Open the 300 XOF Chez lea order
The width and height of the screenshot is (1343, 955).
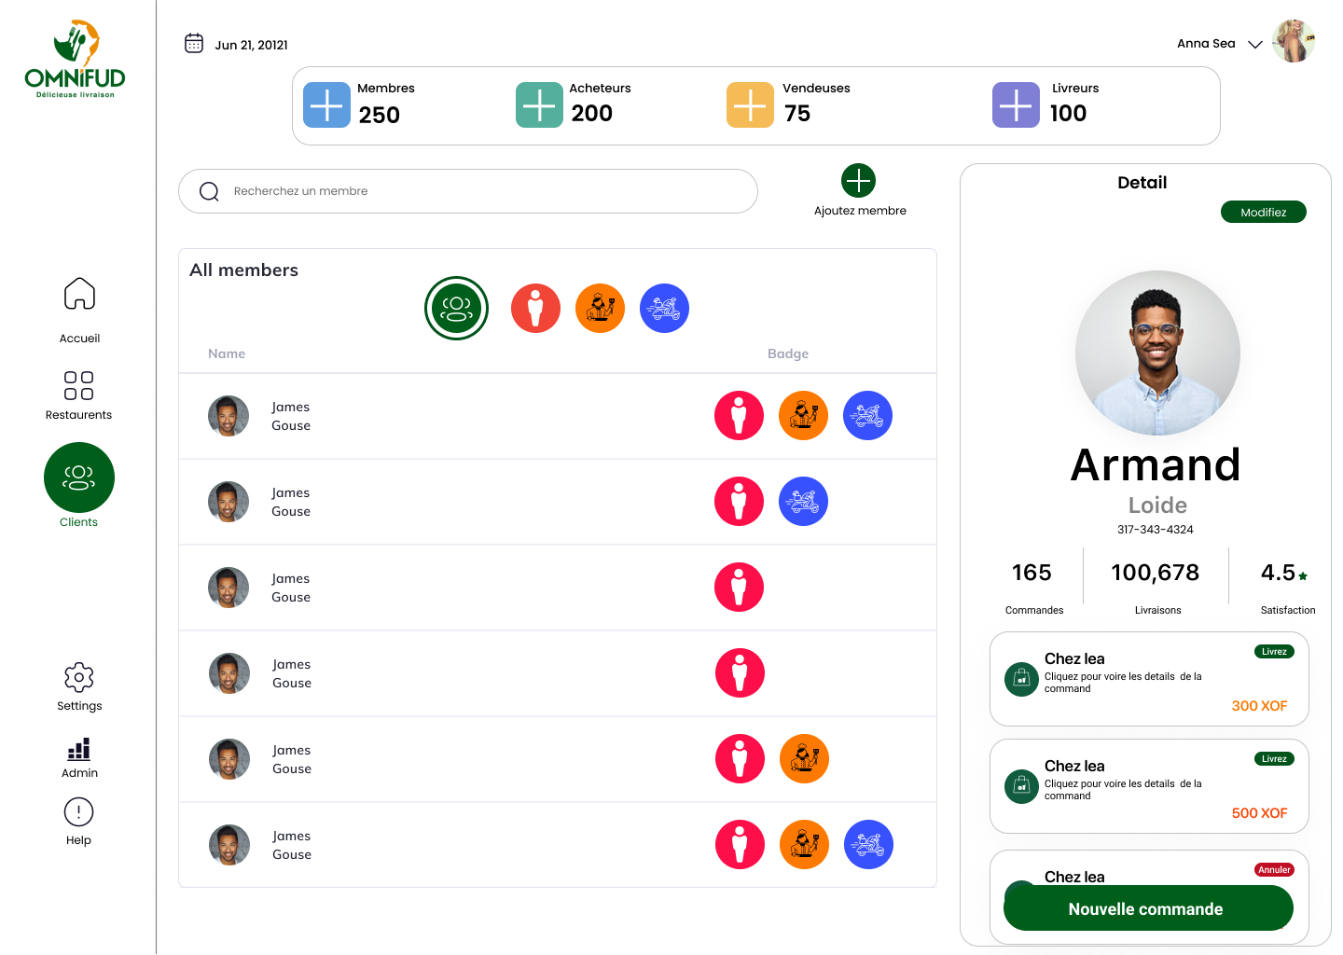(x=1149, y=679)
